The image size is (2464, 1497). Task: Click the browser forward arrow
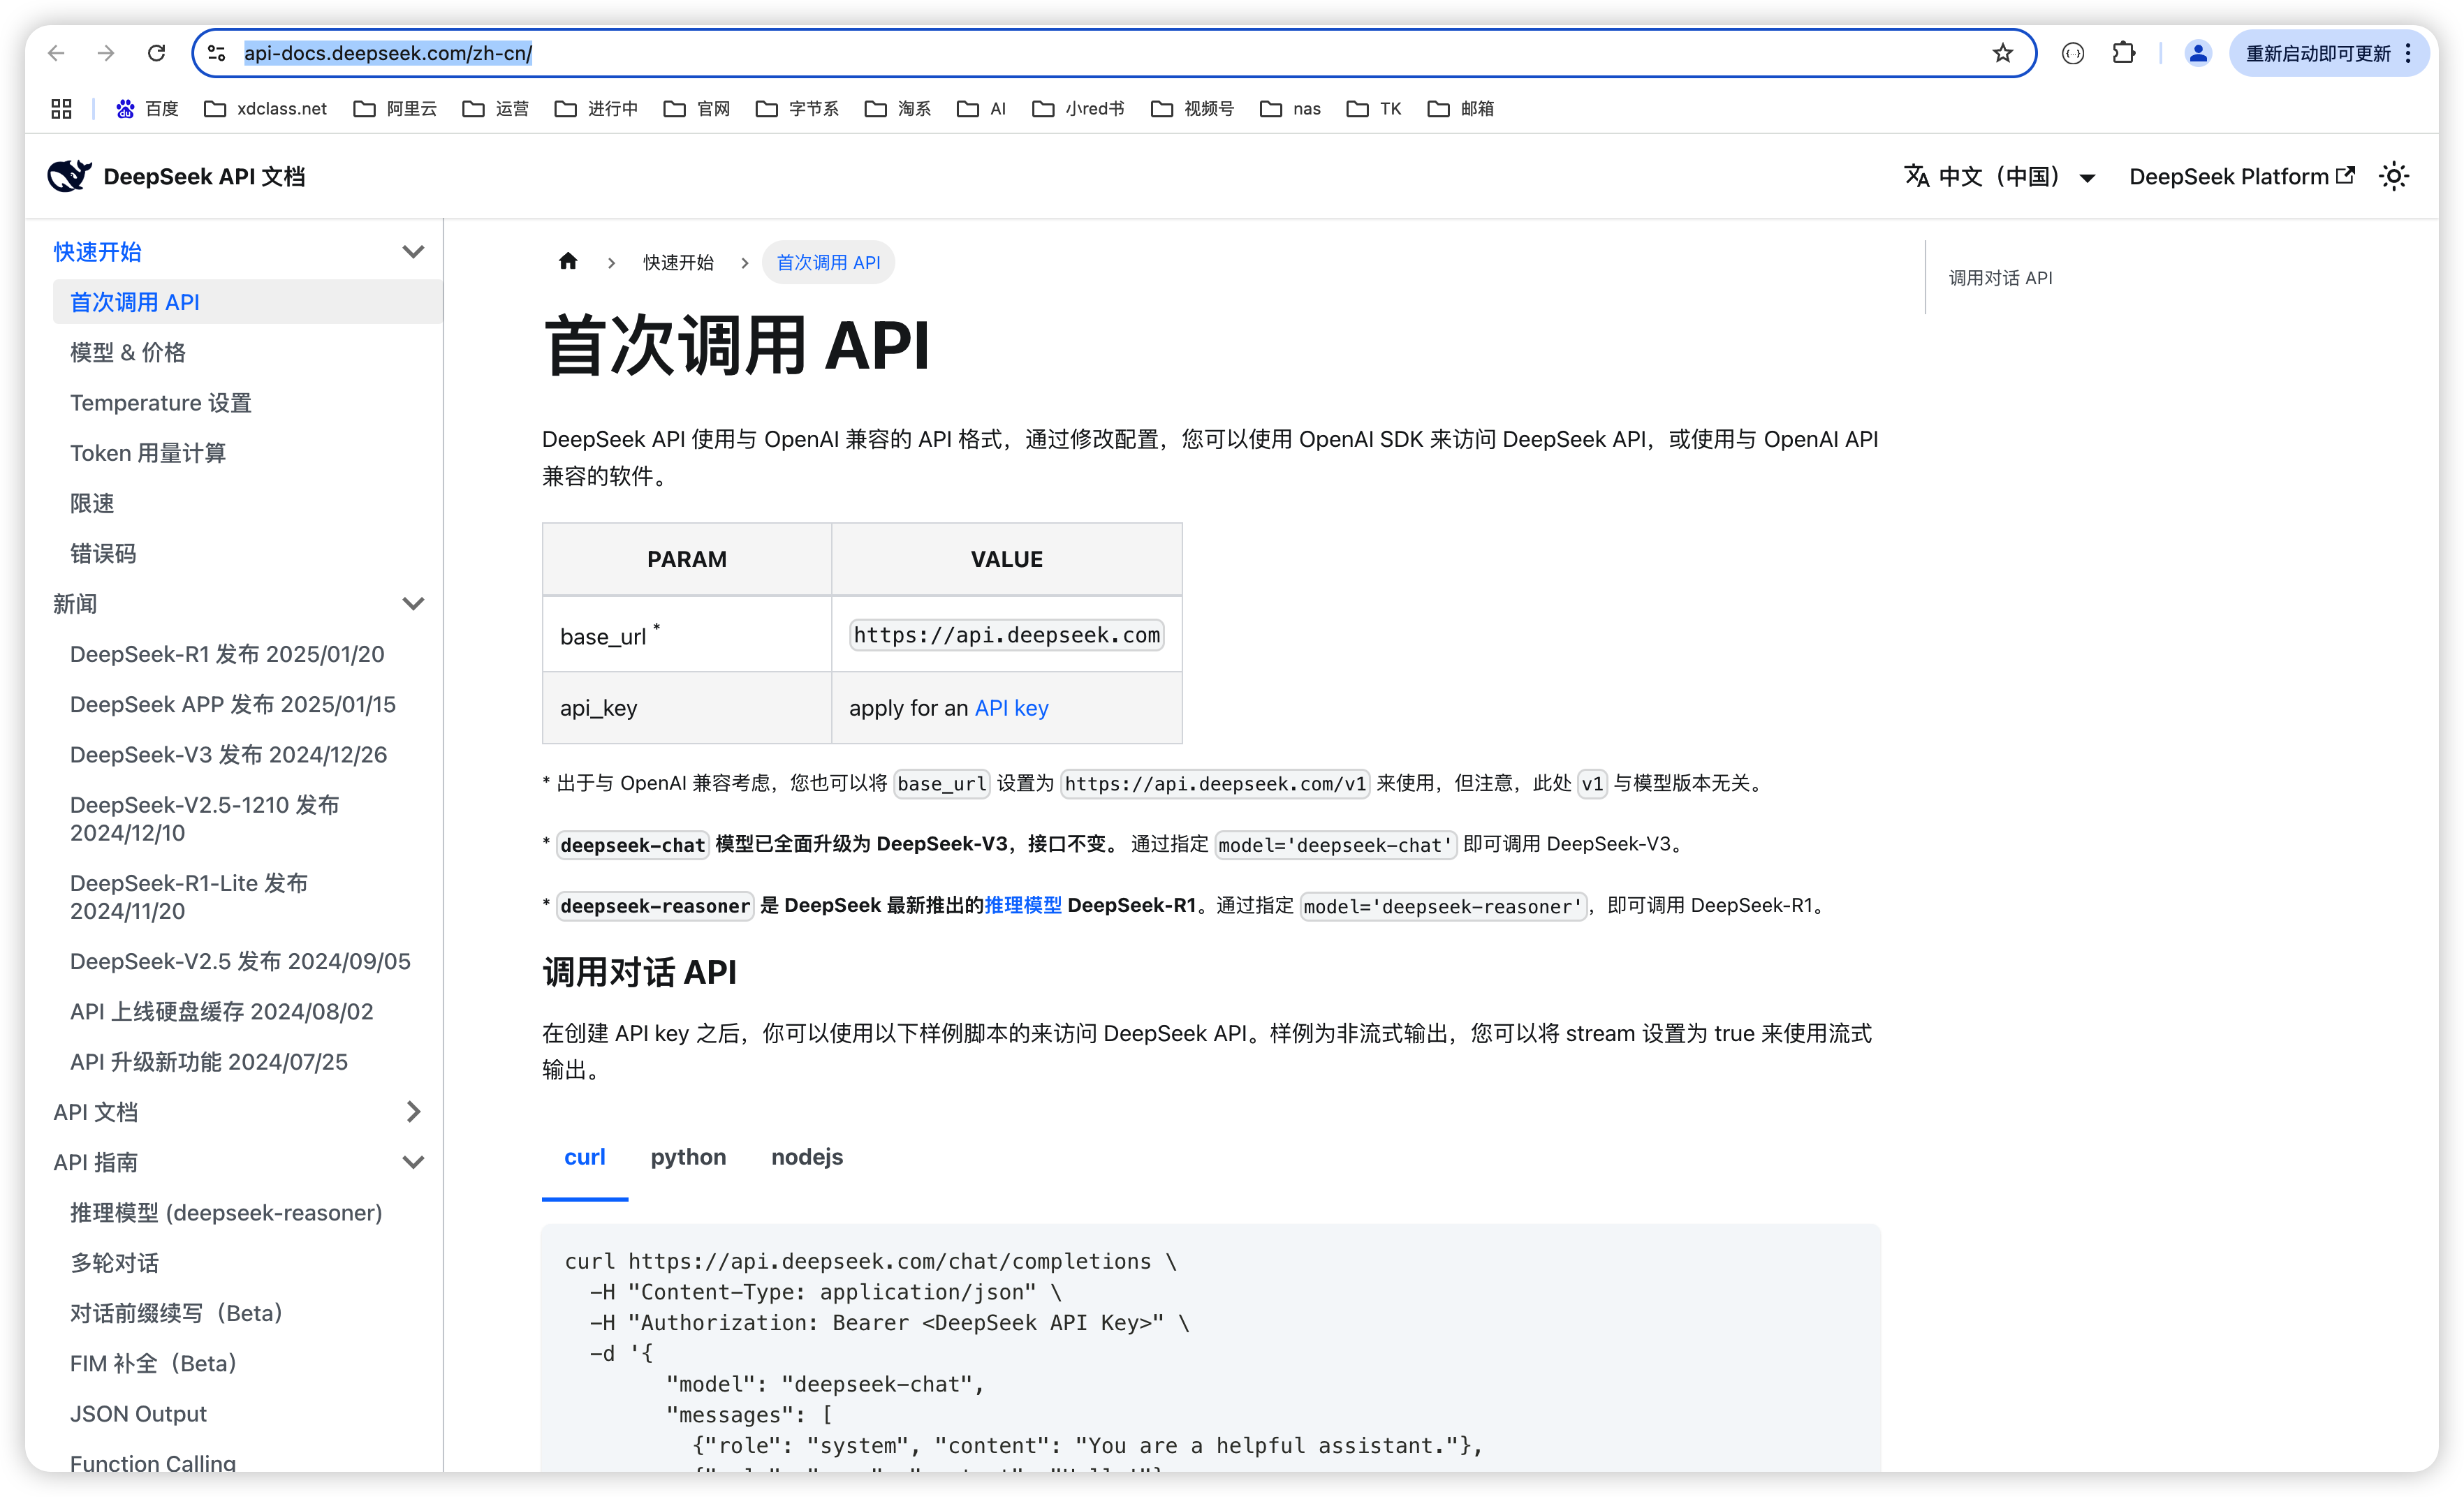(106, 53)
